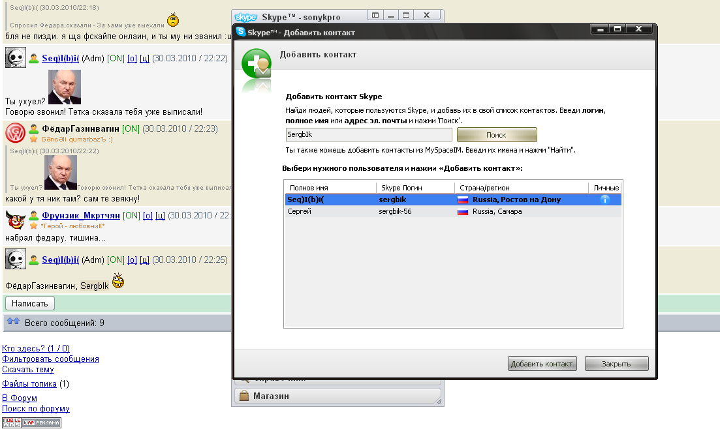720x429 pixels.
Task: Select the Сергей row in the search results
Action: [x=453, y=211]
